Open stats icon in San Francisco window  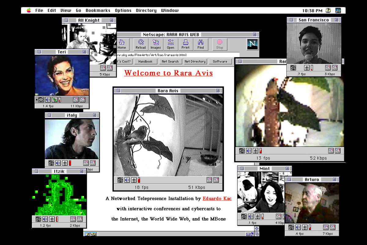(x=328, y=68)
